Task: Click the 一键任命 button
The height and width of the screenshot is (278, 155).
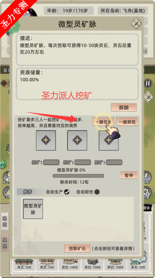Action: tap(103, 122)
